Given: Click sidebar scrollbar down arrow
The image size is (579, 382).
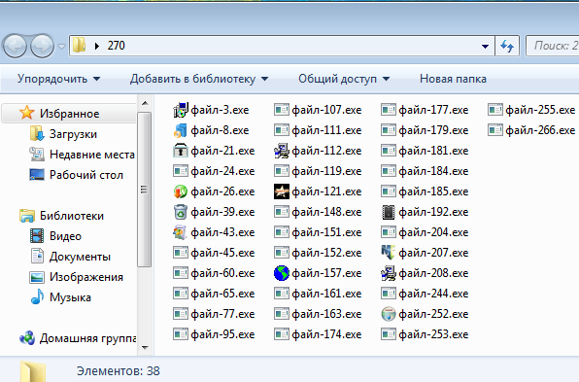Looking at the screenshot, I should coord(145,348).
